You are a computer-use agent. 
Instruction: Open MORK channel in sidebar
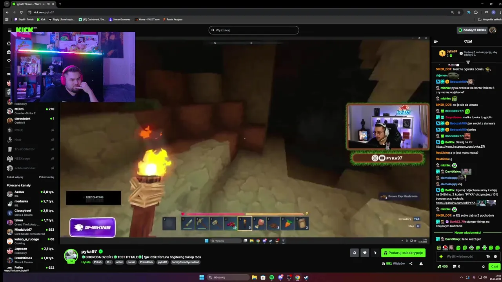tap(31, 111)
